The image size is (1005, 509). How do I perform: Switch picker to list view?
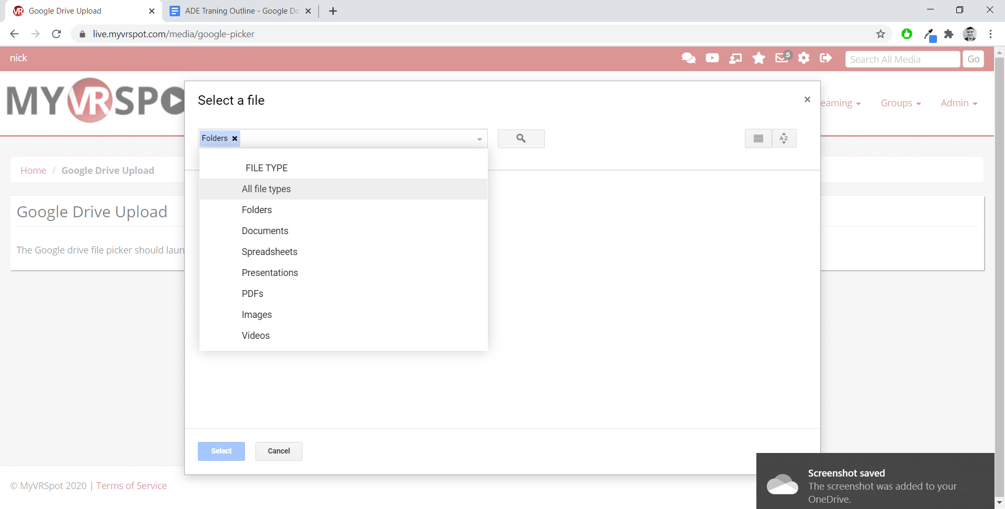point(758,138)
